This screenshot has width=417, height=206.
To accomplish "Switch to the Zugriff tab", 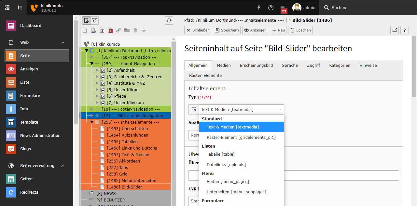I will (x=313, y=66).
